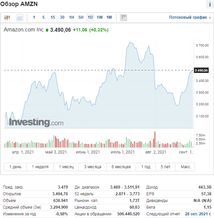Click the green up arrow next to price
Viewport: 214px width, 218px height.
point(47,30)
